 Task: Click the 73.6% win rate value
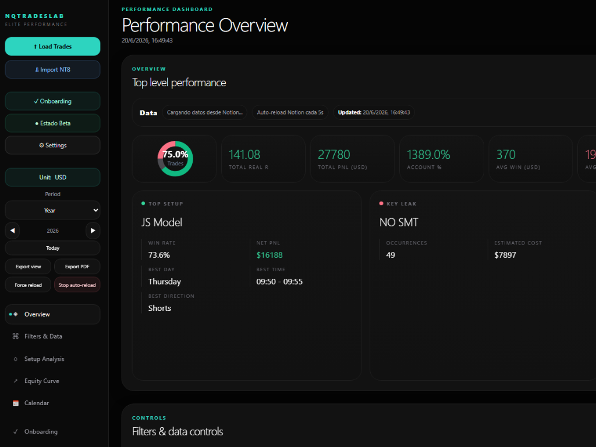(159, 255)
